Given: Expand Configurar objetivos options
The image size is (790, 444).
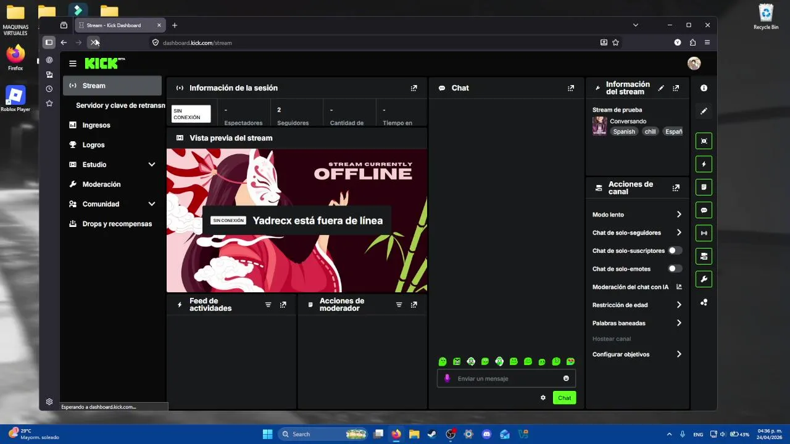Looking at the screenshot, I should point(679,355).
